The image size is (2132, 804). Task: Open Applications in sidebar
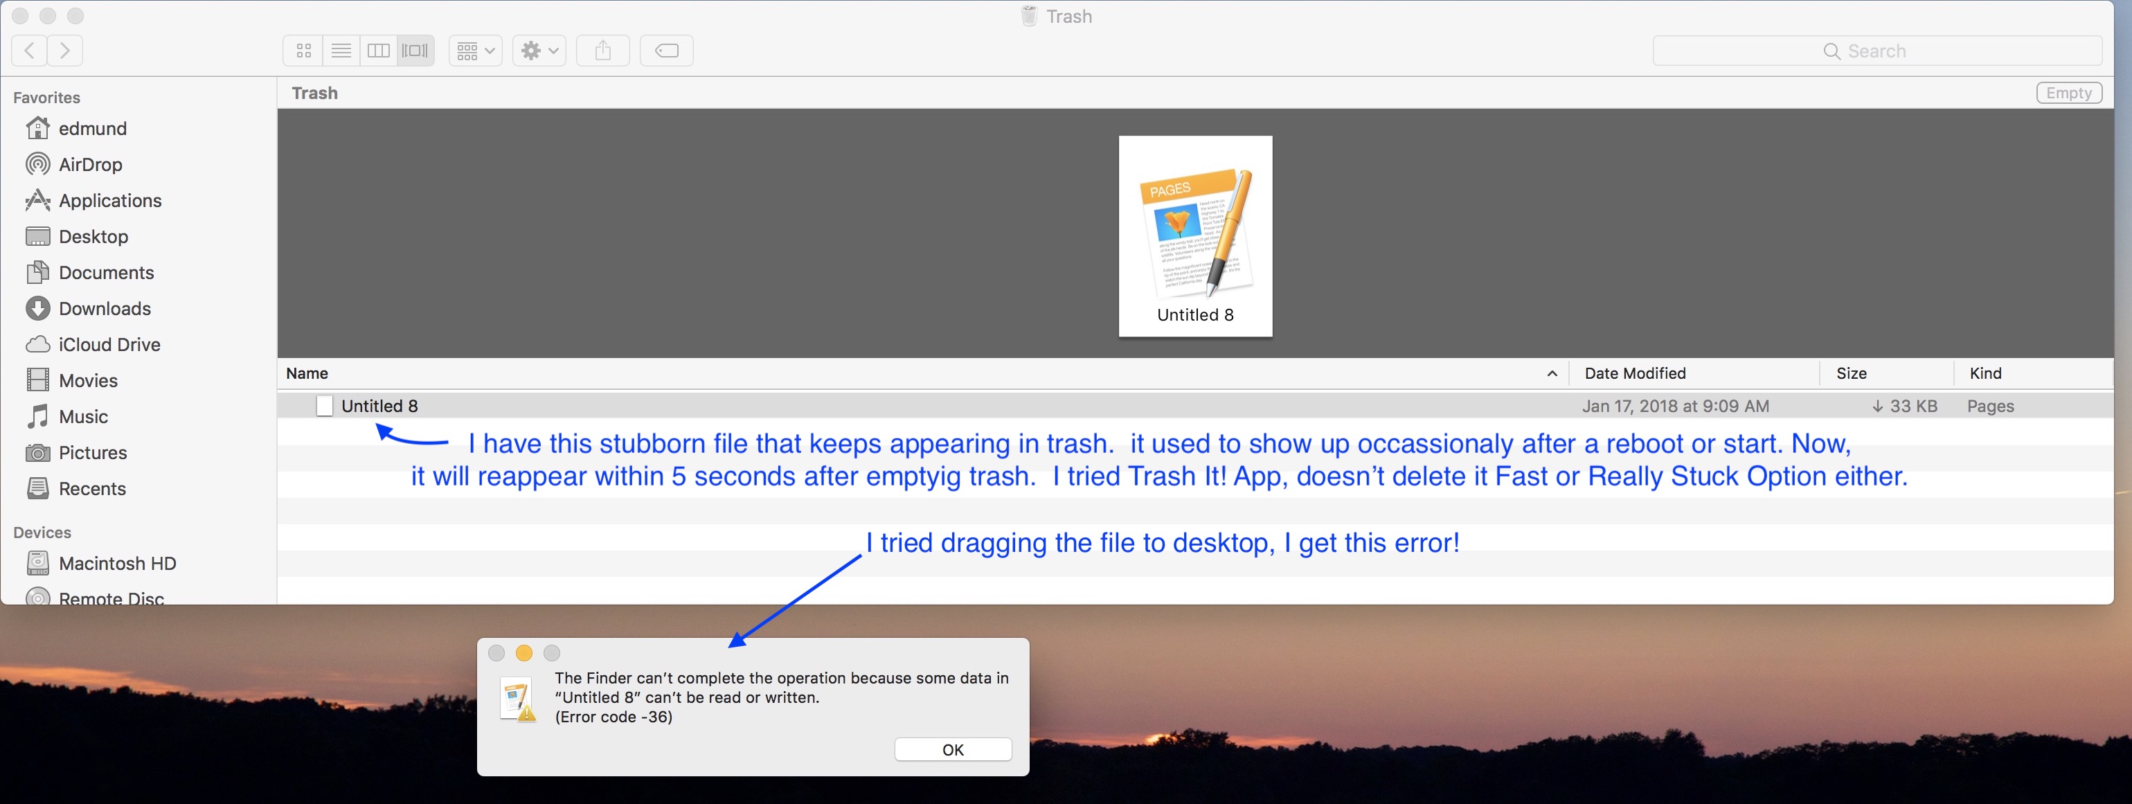tap(93, 200)
